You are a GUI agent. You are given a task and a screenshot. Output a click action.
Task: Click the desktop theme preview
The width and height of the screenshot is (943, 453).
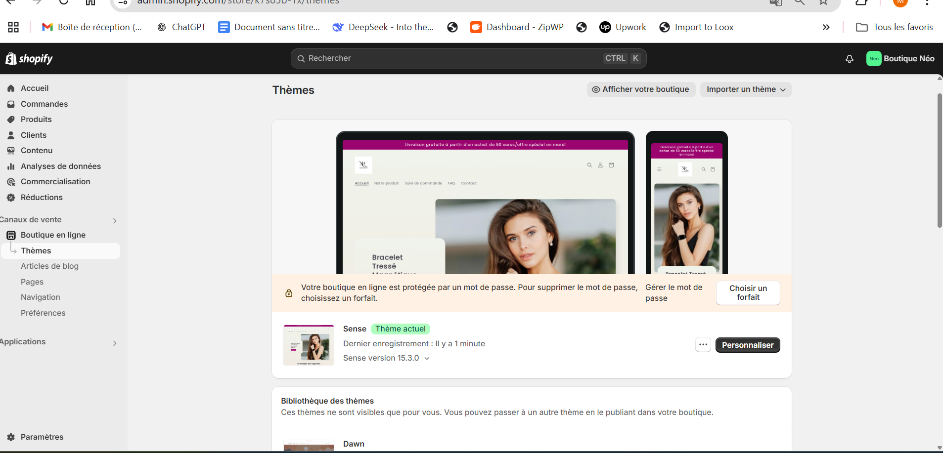(485, 203)
